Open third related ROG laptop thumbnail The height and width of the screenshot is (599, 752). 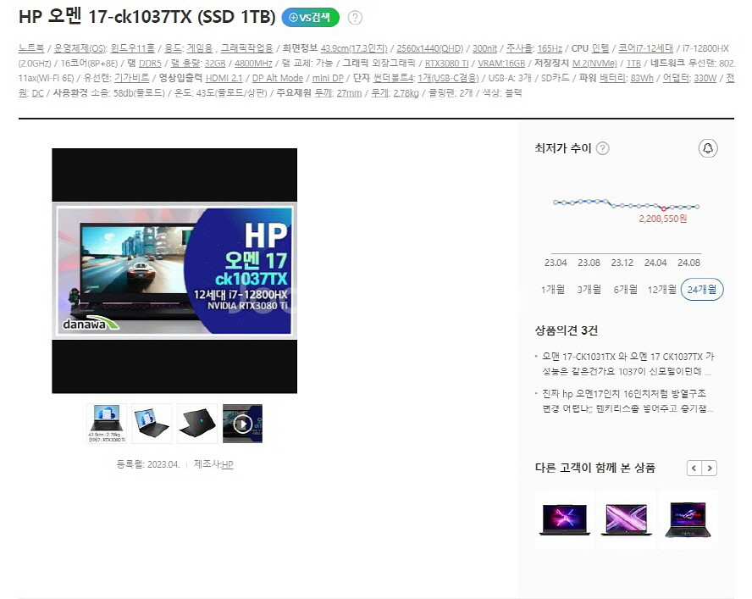[688, 519]
